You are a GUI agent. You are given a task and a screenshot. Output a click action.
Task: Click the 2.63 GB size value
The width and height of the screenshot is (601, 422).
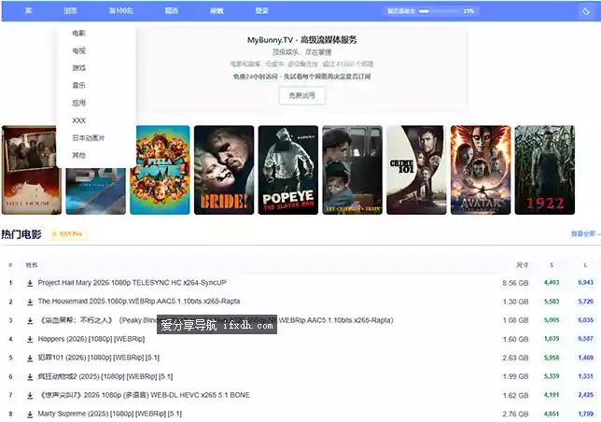(x=515, y=358)
